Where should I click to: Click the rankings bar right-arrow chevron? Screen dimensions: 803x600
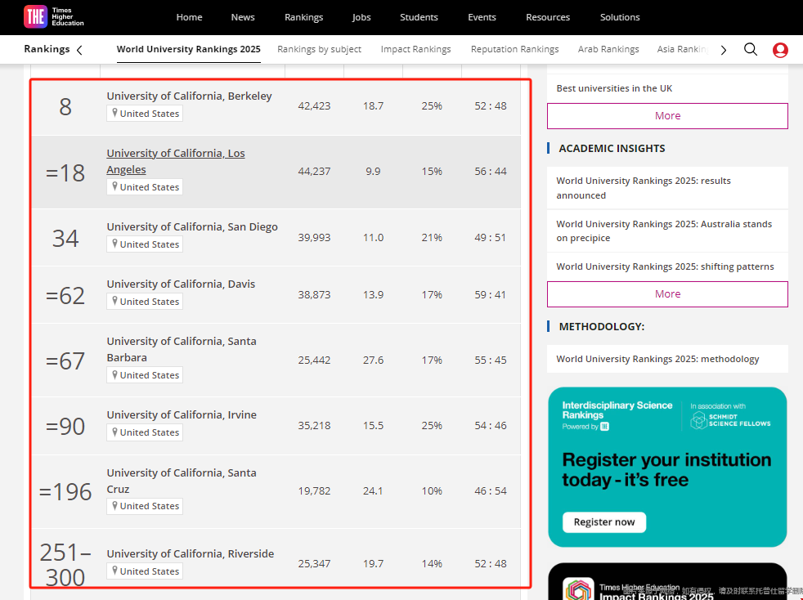(724, 50)
